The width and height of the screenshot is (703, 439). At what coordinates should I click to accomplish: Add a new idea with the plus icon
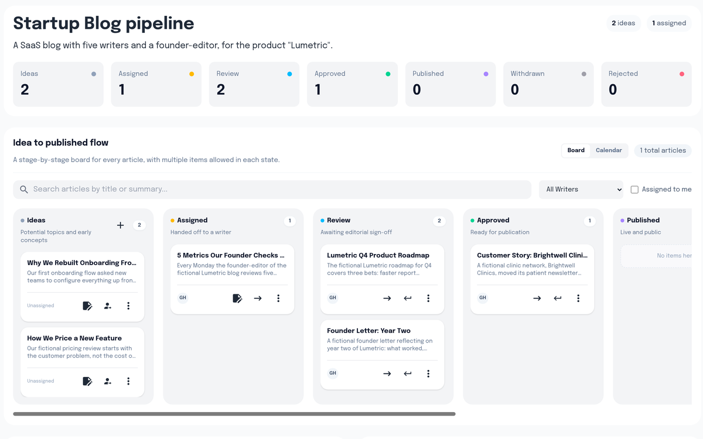[120, 225]
